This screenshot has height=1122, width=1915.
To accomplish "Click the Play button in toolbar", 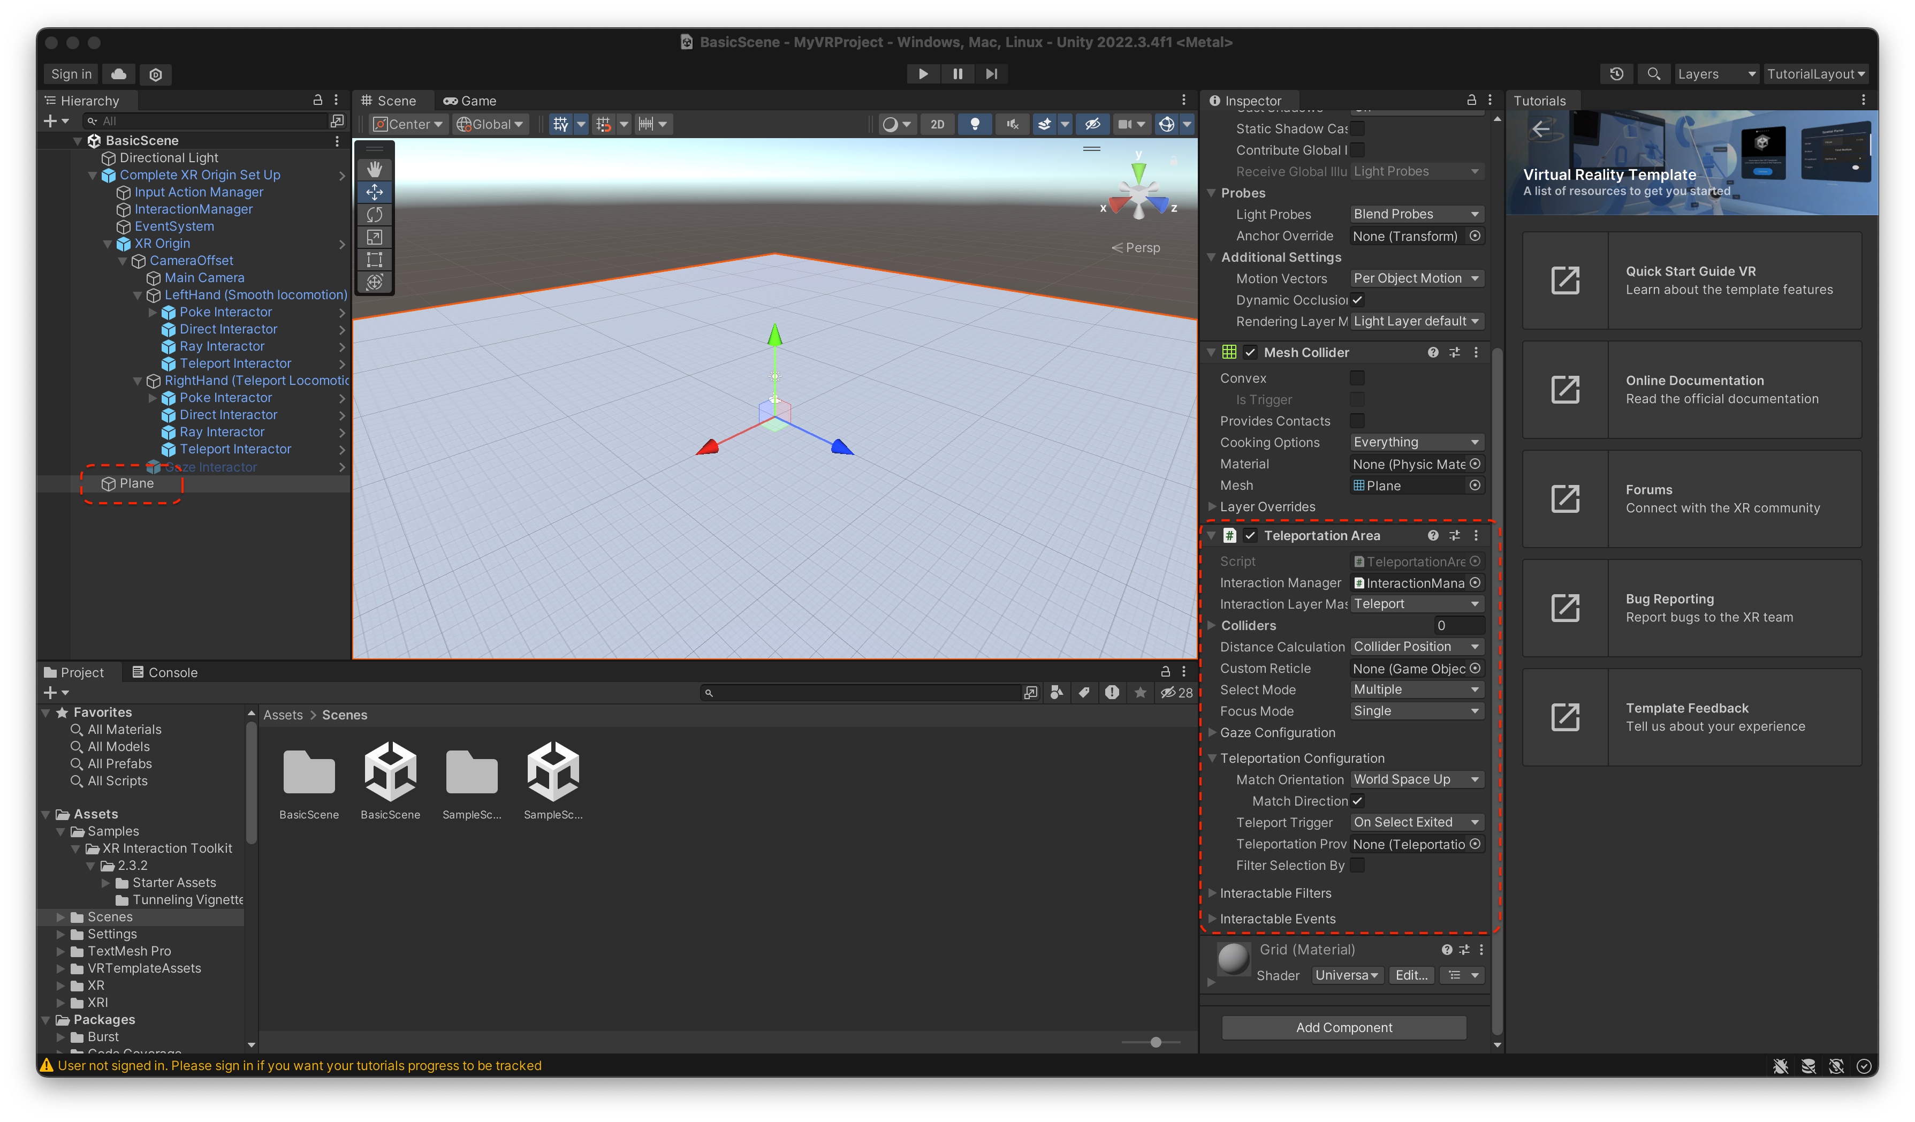I will pos(923,74).
